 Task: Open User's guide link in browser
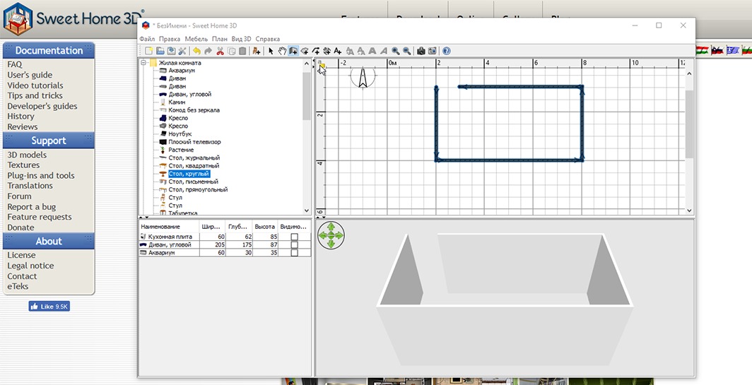pos(30,75)
